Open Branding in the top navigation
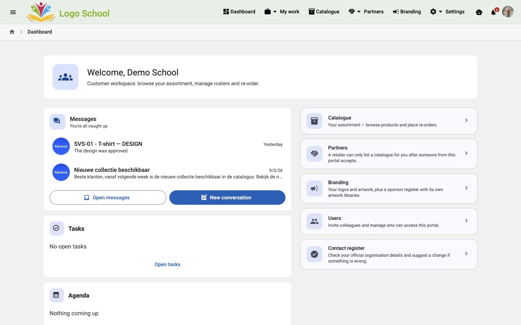Screen dimensions: 521x325 click(x=407, y=12)
